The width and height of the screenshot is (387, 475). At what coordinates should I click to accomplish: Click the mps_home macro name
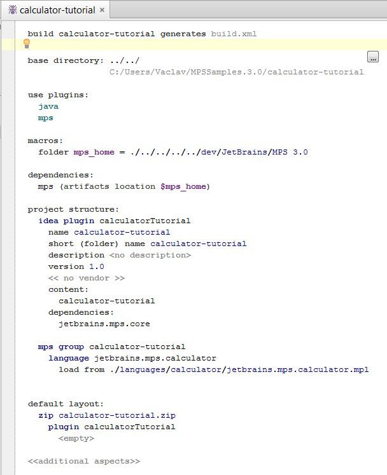[94, 152]
